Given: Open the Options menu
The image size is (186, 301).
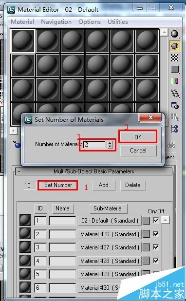Looking at the screenshot, I should coord(90,22).
